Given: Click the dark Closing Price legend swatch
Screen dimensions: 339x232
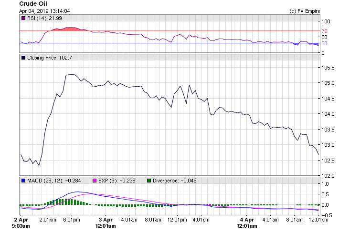Looking at the screenshot, I should pyautogui.click(x=23, y=58).
